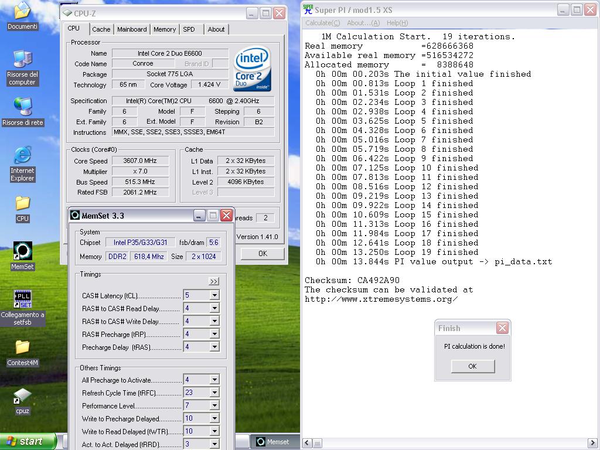
Task: Click the fsb/dram 5:6 value
Action: tap(213, 243)
